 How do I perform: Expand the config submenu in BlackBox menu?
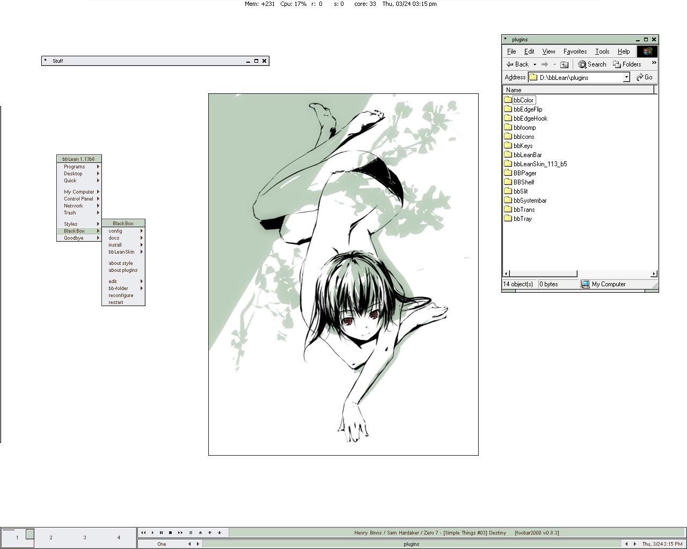123,231
